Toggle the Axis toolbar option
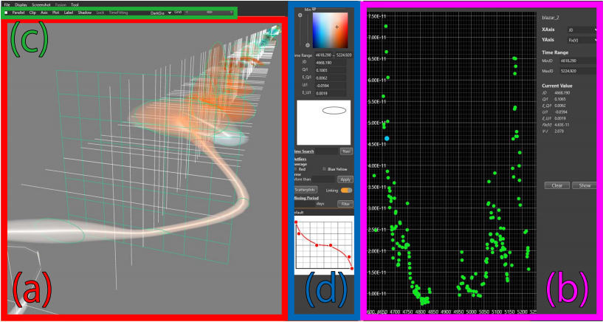Image resolution: width=603 pixels, height=322 pixels. [x=44, y=13]
